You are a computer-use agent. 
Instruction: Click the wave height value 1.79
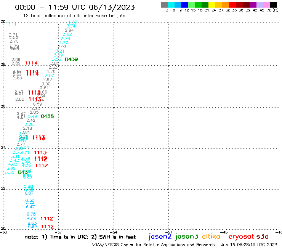(x=51, y=71)
